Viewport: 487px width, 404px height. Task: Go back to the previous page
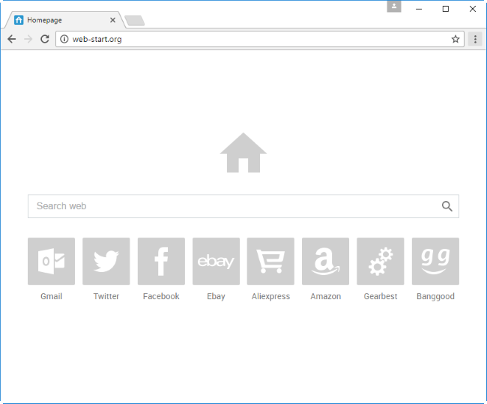(11, 39)
